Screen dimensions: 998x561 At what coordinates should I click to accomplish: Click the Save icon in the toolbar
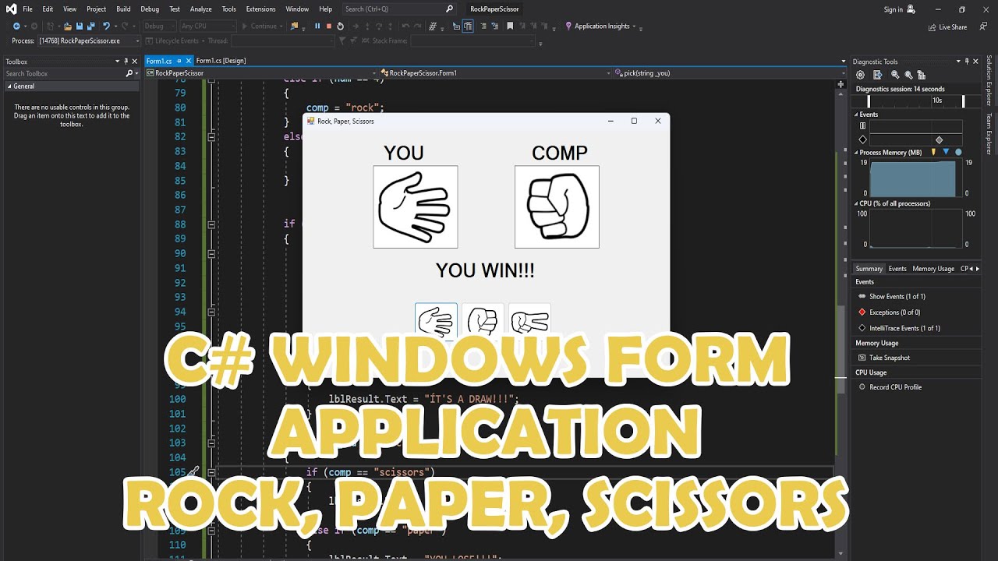tap(79, 26)
